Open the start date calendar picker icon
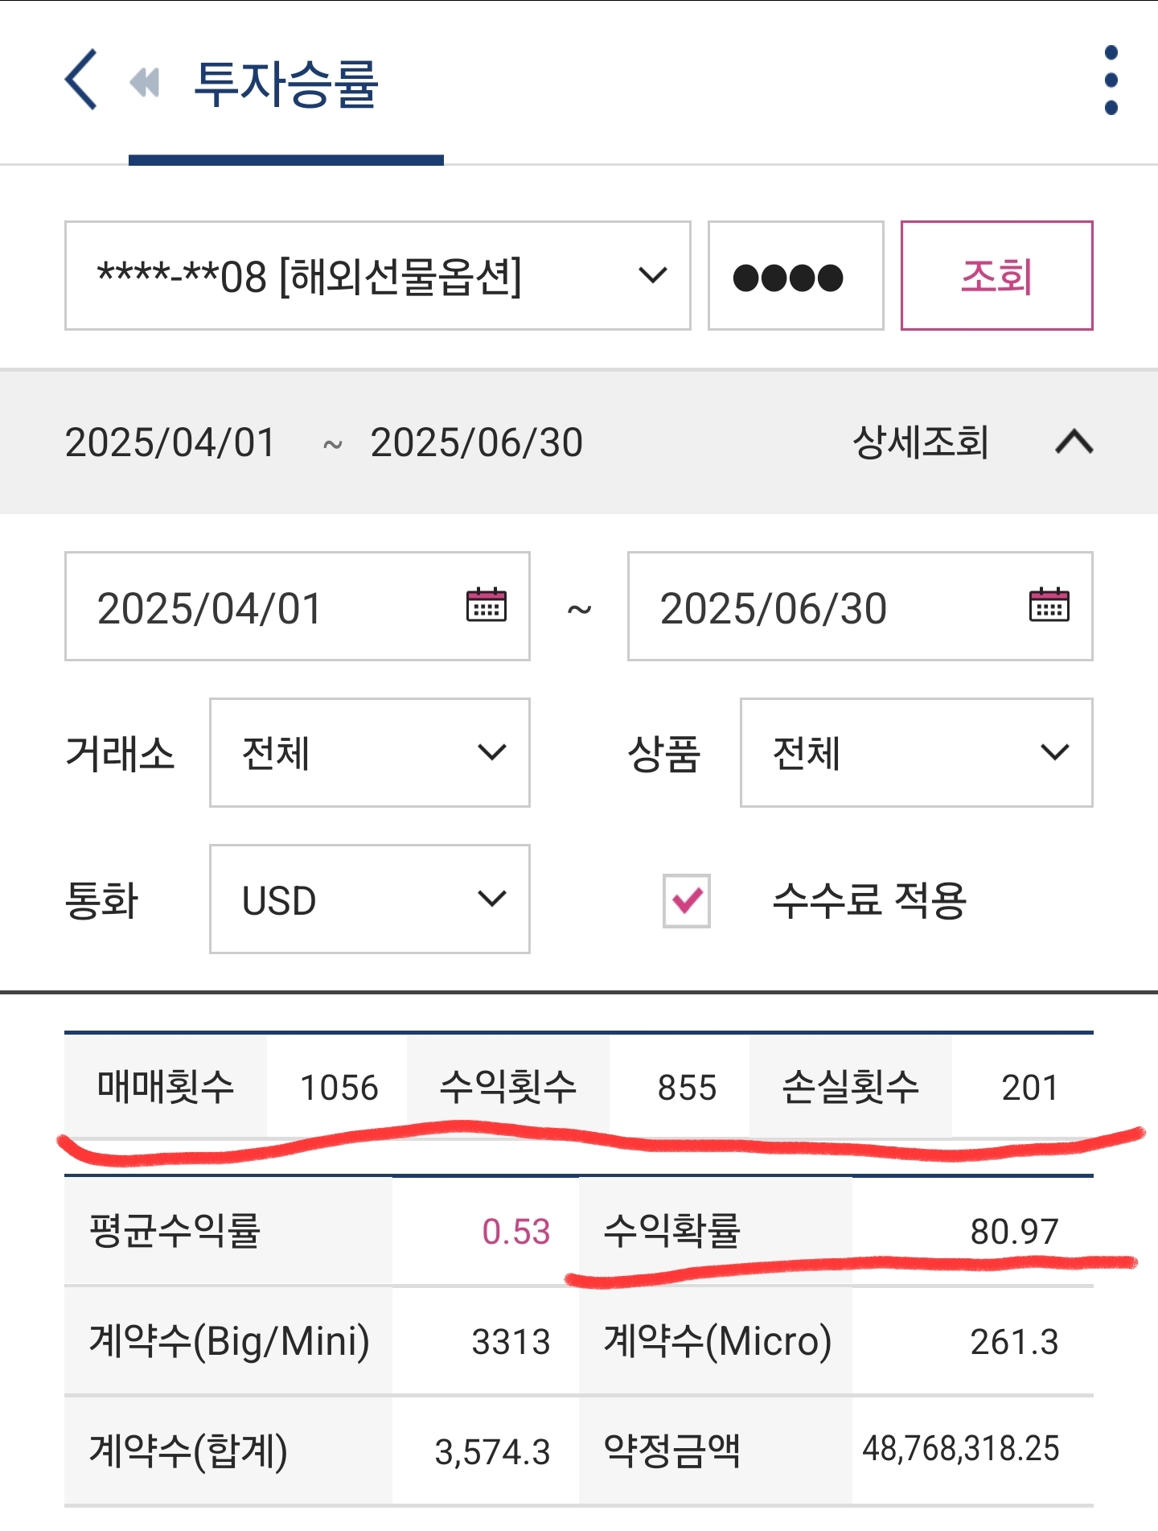This screenshot has width=1158, height=1531. click(486, 605)
